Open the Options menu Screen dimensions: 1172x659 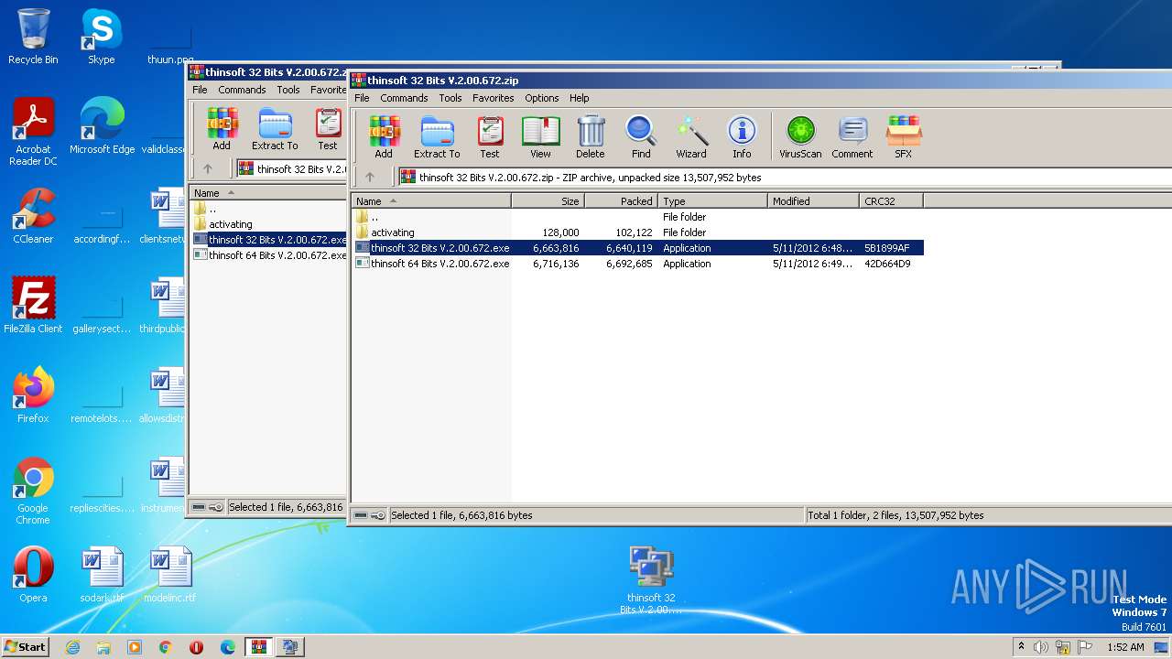click(541, 98)
